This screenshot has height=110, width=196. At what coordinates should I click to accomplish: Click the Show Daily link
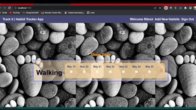(101, 55)
